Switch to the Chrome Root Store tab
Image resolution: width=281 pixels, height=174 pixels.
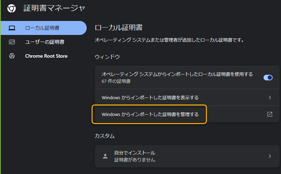46,56
